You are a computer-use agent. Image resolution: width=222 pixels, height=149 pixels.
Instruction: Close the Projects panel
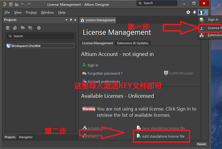(x=75, y=20)
